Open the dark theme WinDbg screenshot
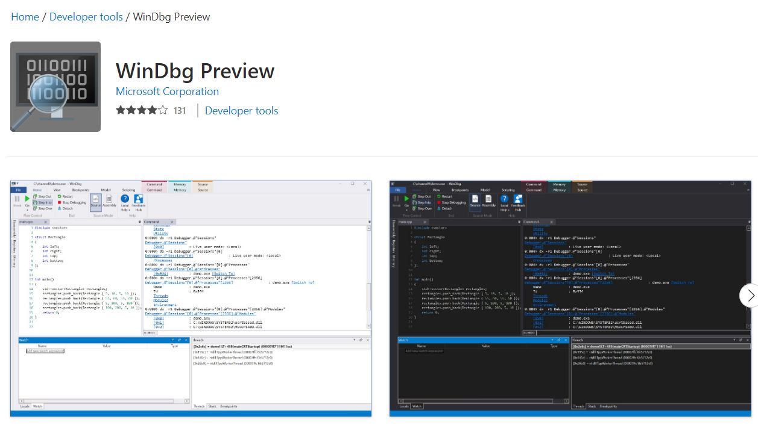Screen dimensions: 758x428 tap(570, 298)
